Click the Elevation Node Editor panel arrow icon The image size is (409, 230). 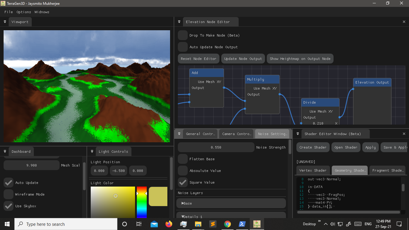coord(179,22)
